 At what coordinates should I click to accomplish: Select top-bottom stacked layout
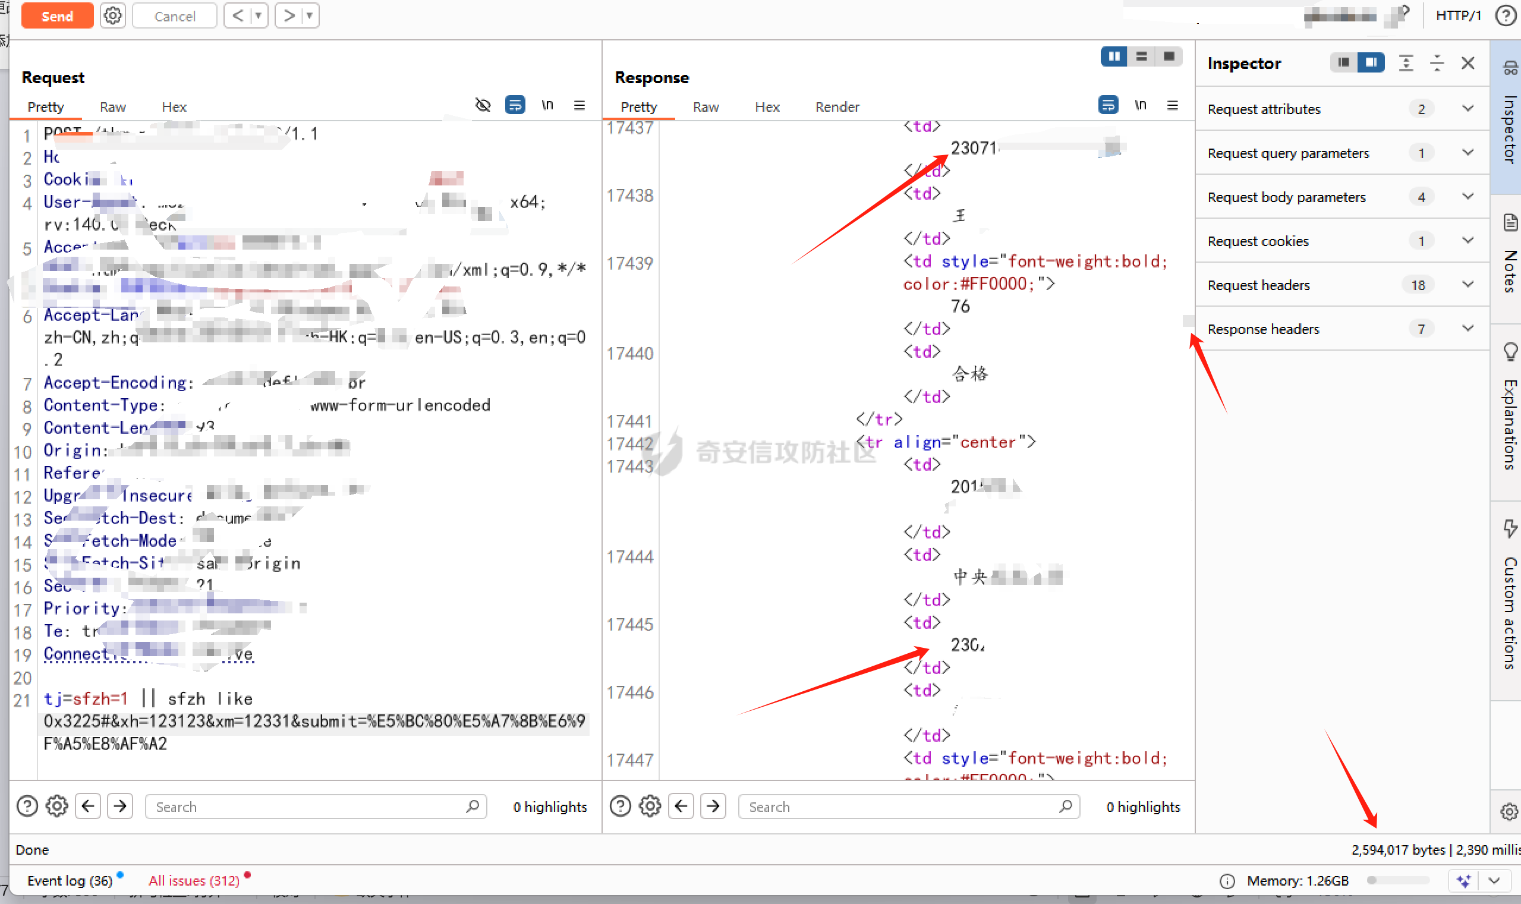[x=1142, y=56]
